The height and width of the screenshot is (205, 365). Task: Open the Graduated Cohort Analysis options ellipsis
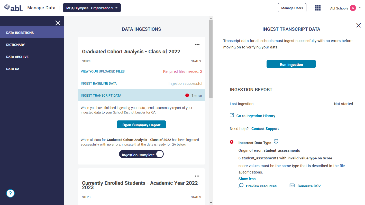pos(197,45)
